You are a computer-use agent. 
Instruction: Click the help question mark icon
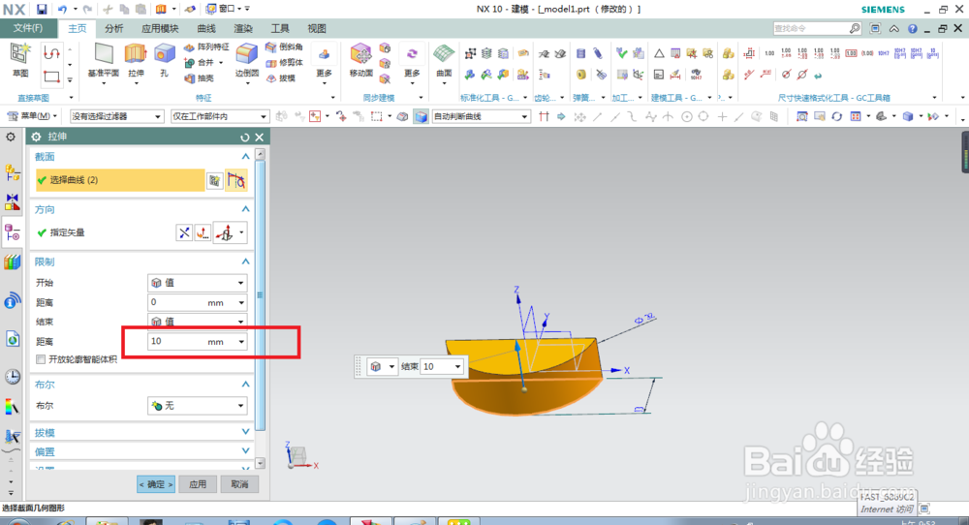click(x=913, y=28)
